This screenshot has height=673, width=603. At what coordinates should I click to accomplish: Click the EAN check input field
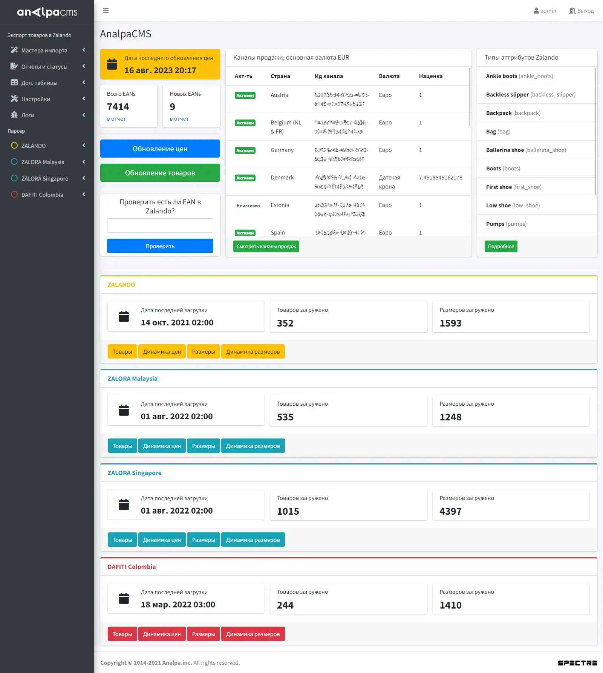point(160,225)
